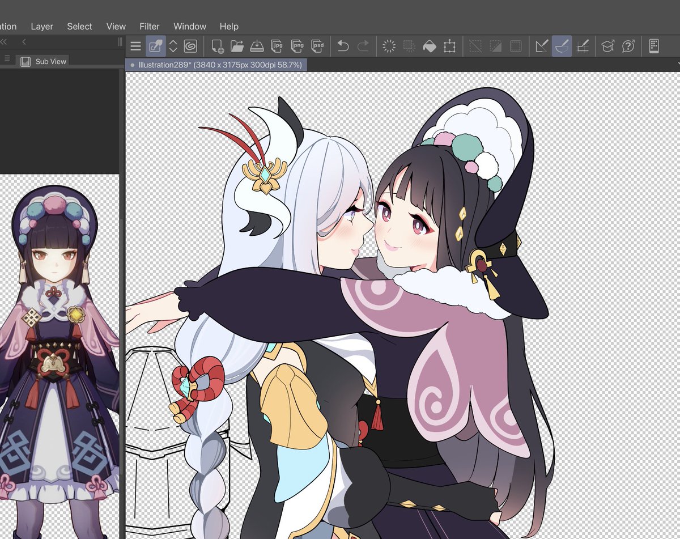Open the command bar hamburger menu
The image size is (680, 539).
pos(135,46)
